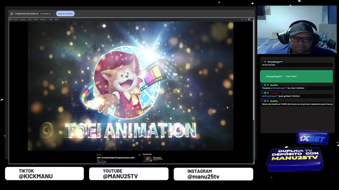Open the Juegos menu item
339x190 pixels.
[51, 19]
